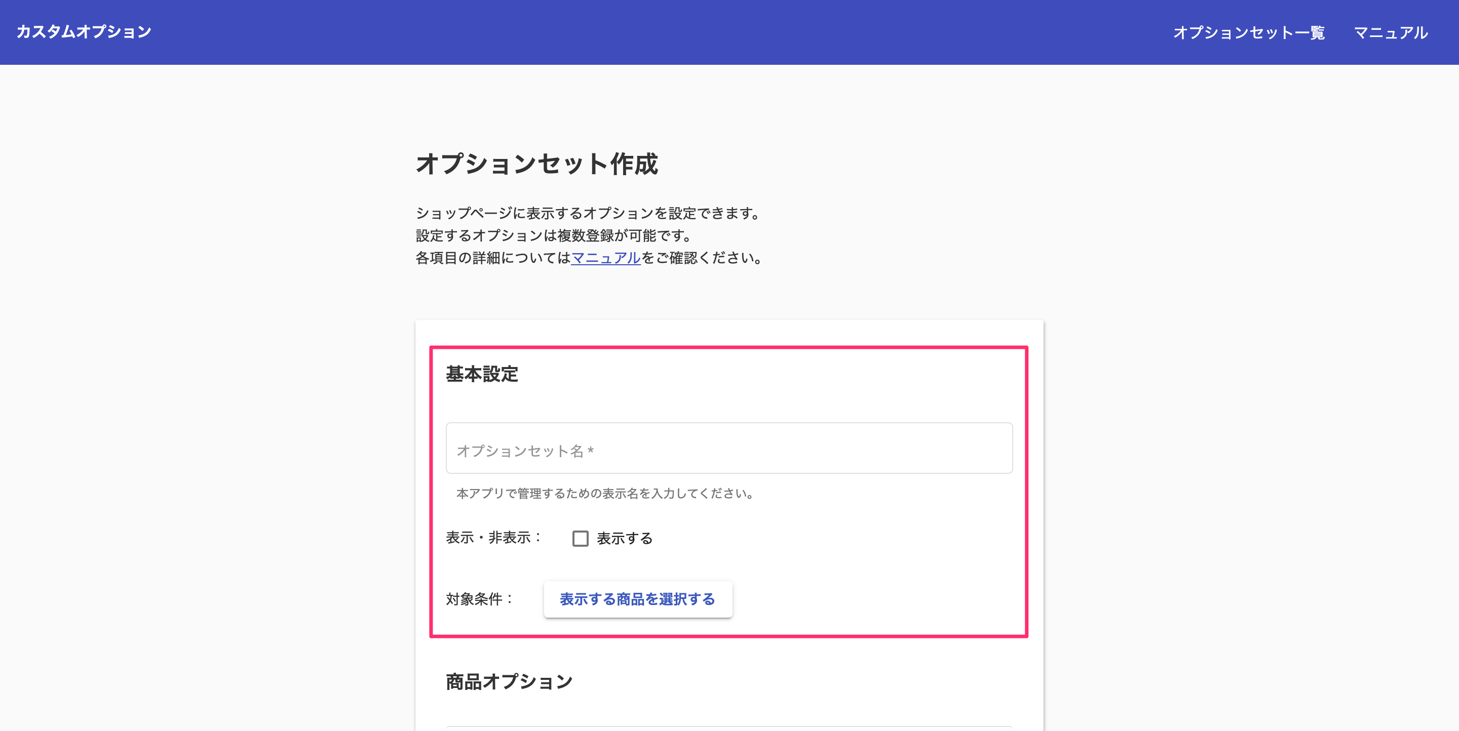
Task: Click the オプションセット作成 page title
Action: (536, 164)
